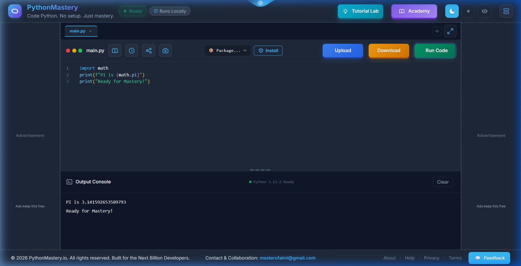Switch to the main.py tab

(77, 31)
